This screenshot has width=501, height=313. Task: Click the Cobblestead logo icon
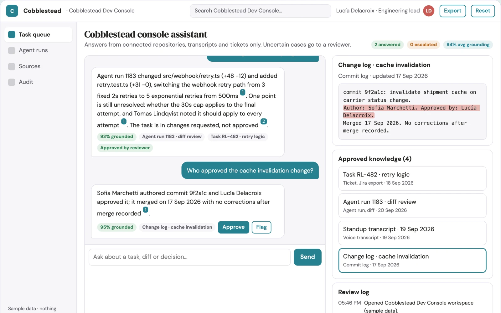(x=12, y=11)
